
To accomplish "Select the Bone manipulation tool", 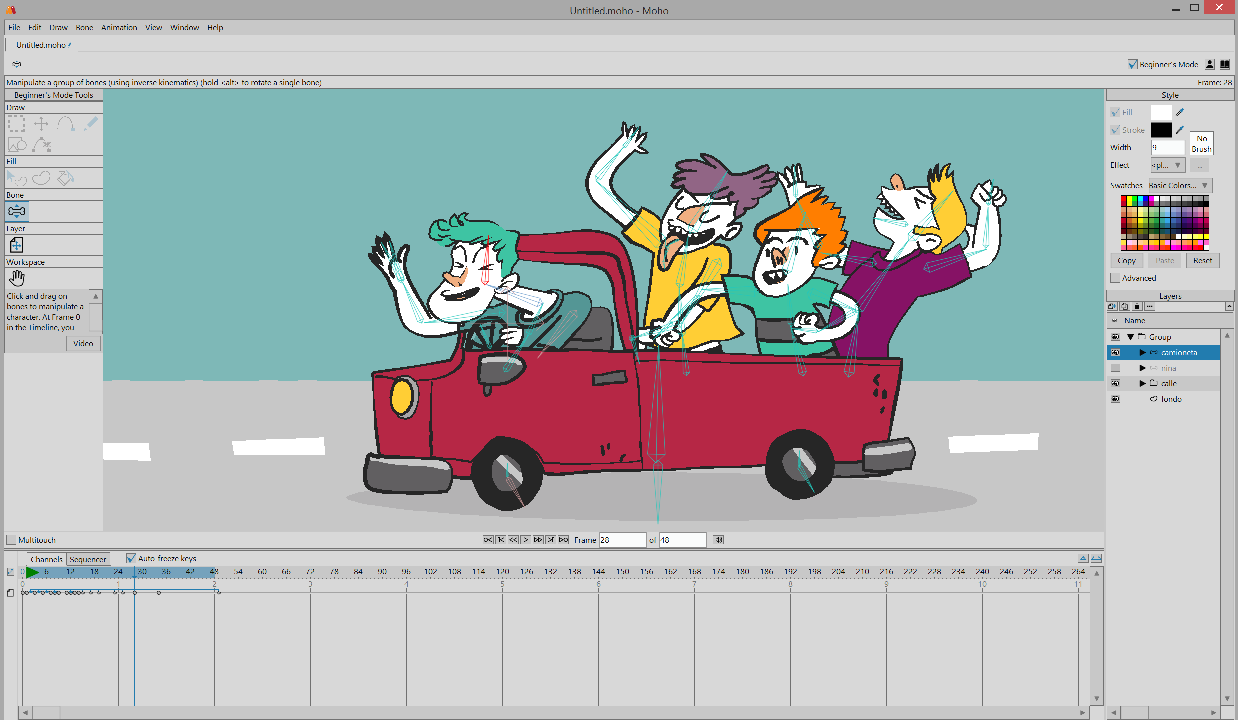I will click(17, 211).
